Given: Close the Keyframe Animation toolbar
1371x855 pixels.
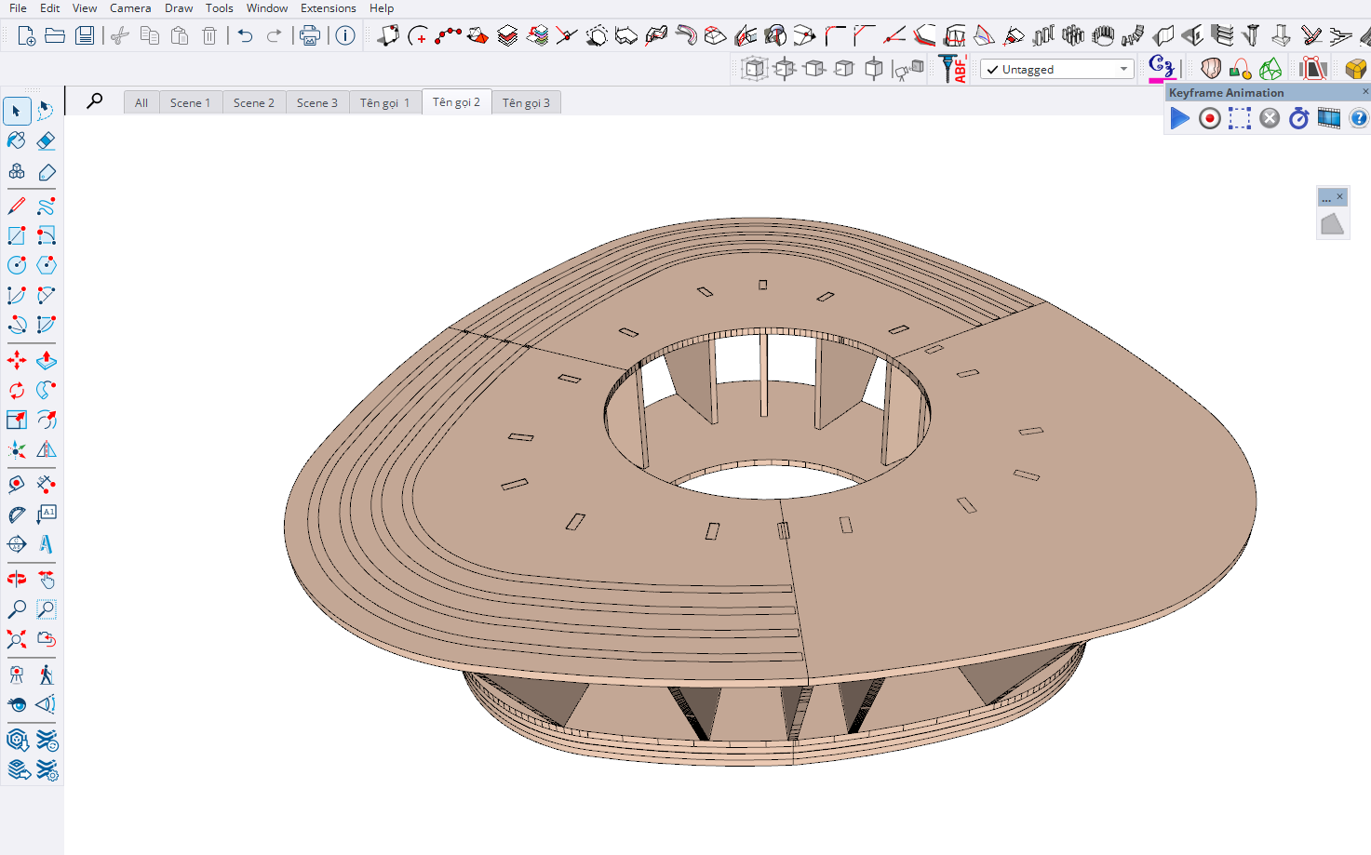Looking at the screenshot, I should point(1365,91).
